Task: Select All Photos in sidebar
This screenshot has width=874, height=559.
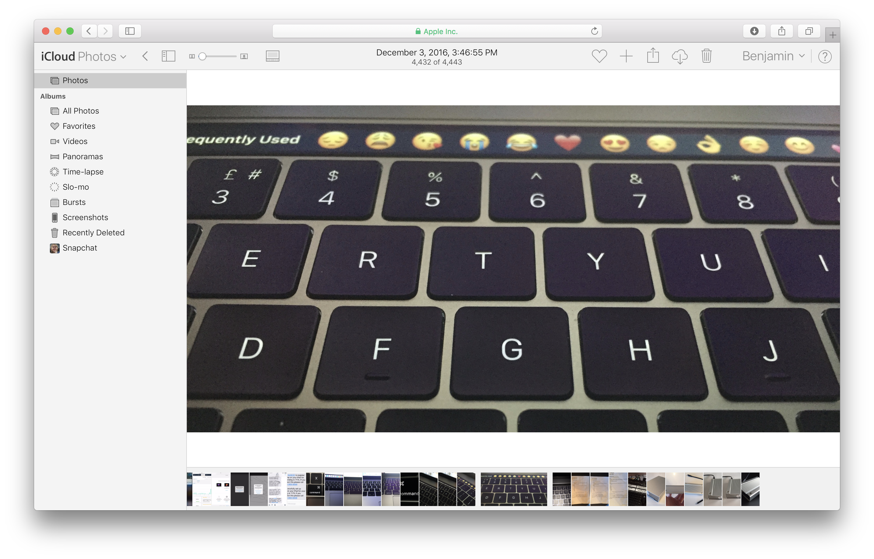Action: (80, 110)
